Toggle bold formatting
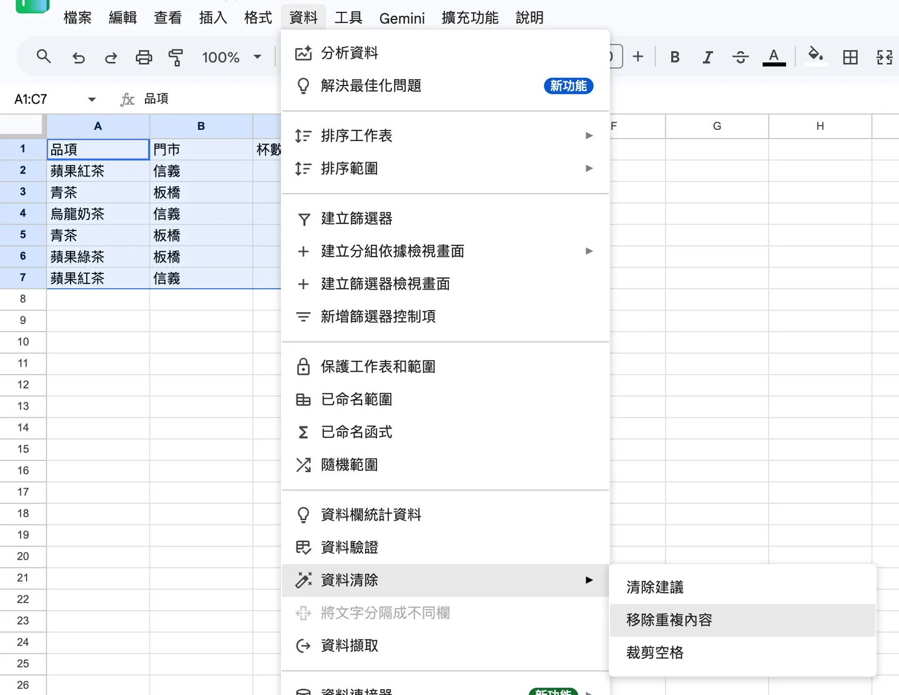This screenshot has height=695, width=899. click(x=675, y=57)
